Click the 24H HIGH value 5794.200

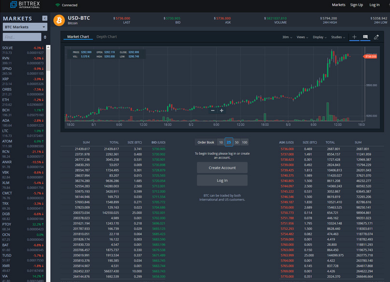coord(329,18)
